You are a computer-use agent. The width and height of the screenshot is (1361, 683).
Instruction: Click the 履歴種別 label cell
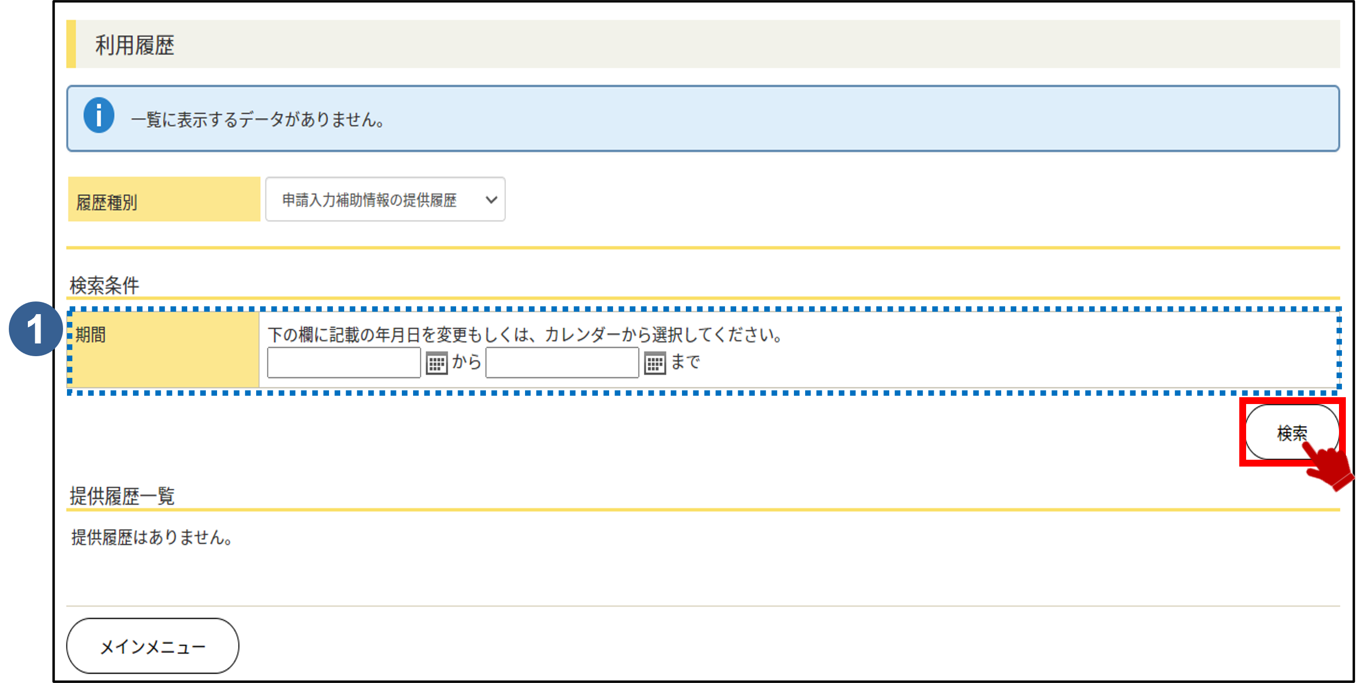(x=164, y=199)
